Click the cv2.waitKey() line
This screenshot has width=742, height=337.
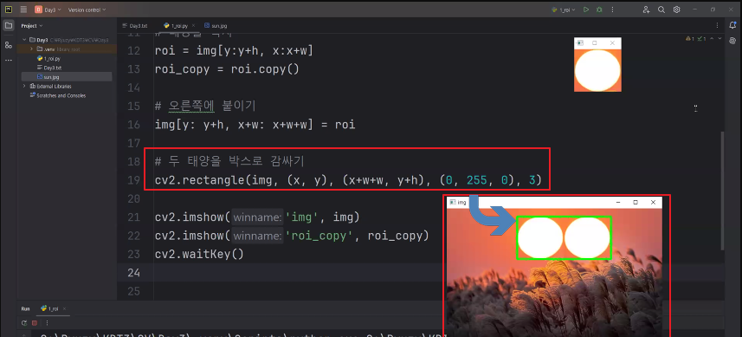click(x=199, y=254)
